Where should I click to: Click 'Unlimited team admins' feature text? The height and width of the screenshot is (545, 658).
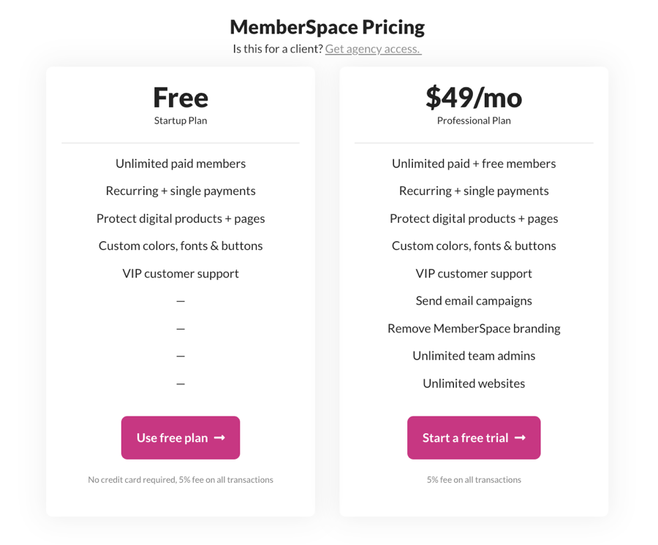[474, 356]
